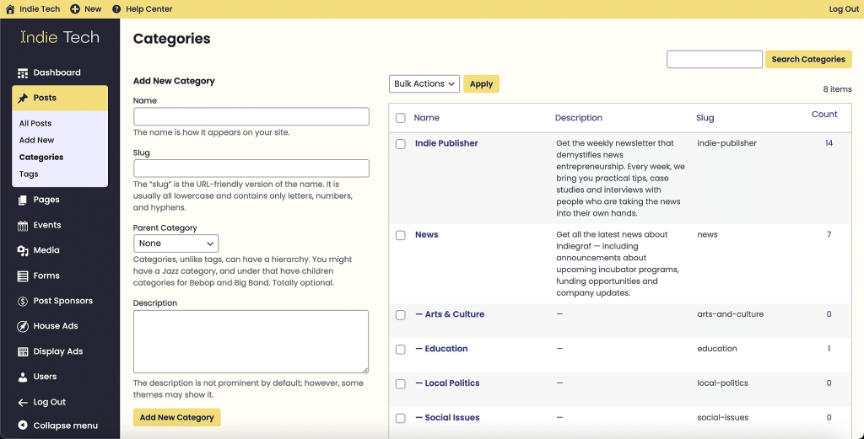Open Forms via its sidebar icon
Image resolution: width=864 pixels, height=439 pixels.
[23, 276]
